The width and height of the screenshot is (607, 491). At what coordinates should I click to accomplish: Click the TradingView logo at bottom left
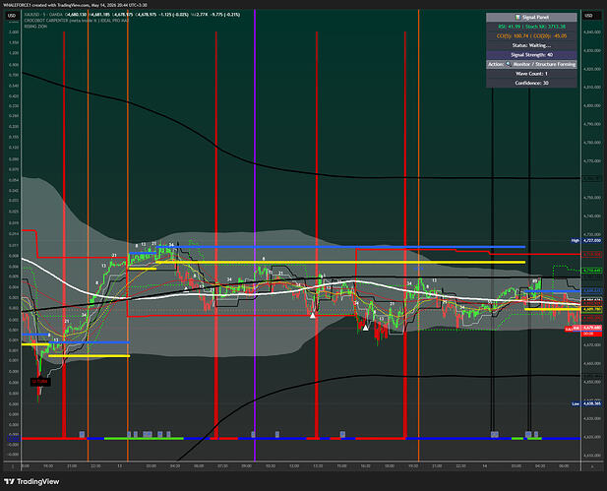(31, 481)
